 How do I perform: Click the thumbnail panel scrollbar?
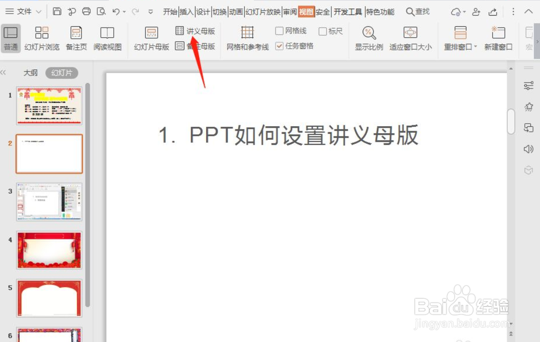(x=88, y=195)
